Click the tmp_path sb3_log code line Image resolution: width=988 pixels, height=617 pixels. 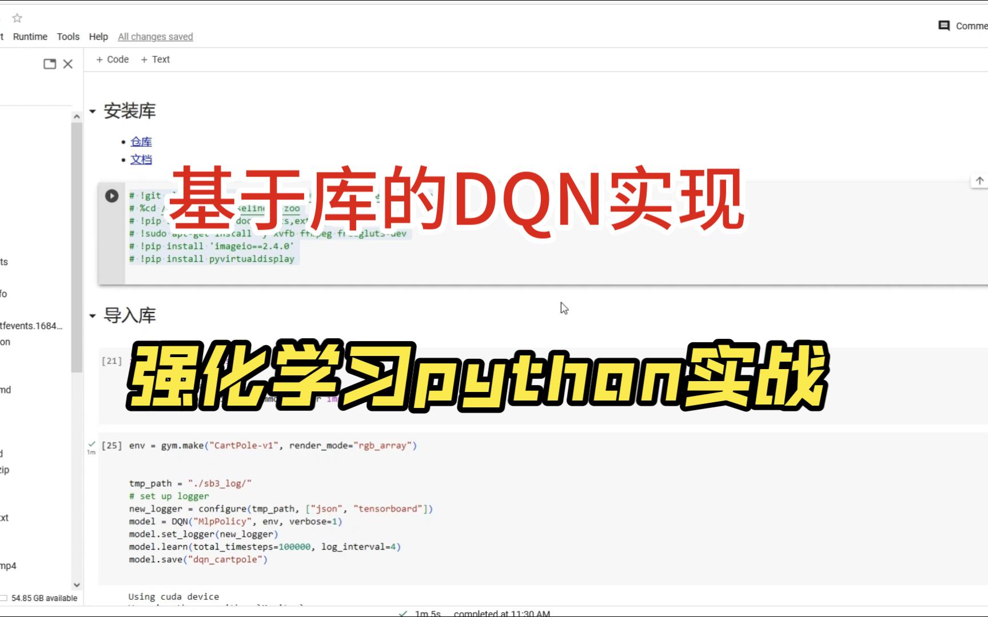click(190, 483)
